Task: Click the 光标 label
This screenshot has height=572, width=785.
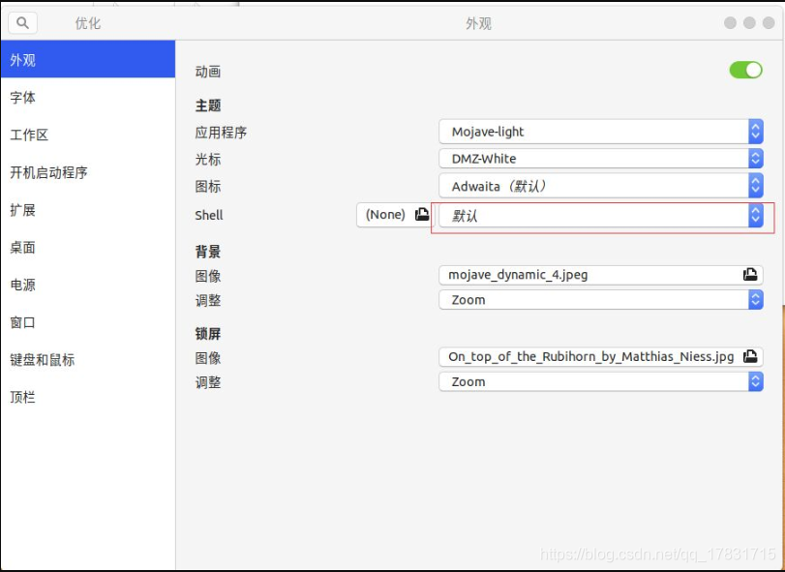Action: tap(208, 159)
